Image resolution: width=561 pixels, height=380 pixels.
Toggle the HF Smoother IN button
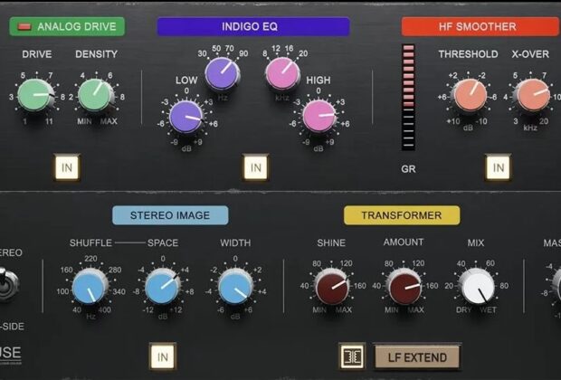tap(497, 167)
